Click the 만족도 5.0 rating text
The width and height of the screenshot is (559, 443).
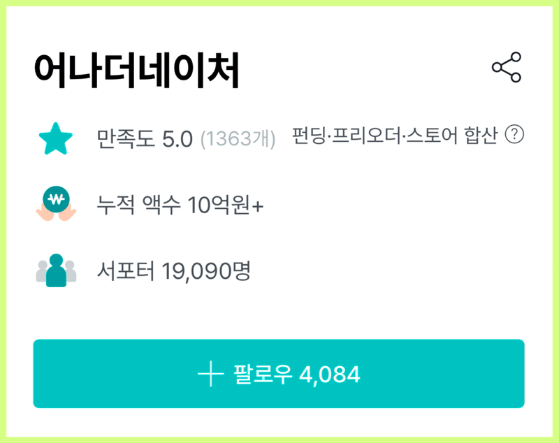148,136
